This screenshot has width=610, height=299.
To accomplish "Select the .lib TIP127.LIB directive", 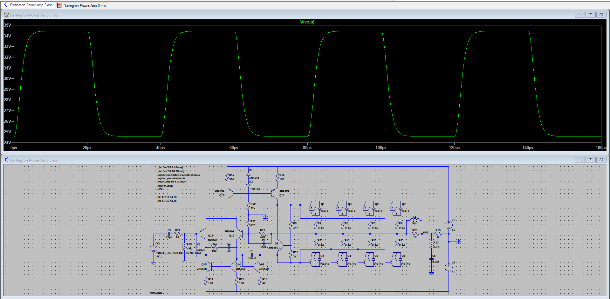I will pyautogui.click(x=167, y=201).
